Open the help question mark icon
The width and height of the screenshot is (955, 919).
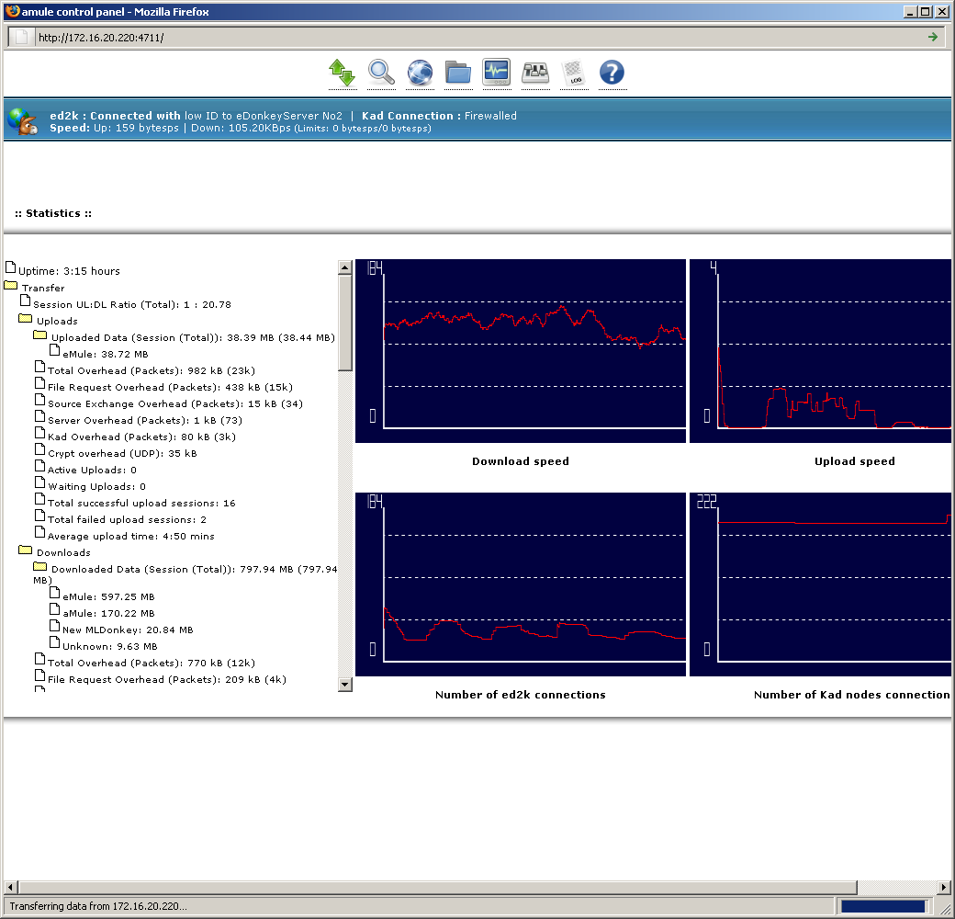pos(612,74)
